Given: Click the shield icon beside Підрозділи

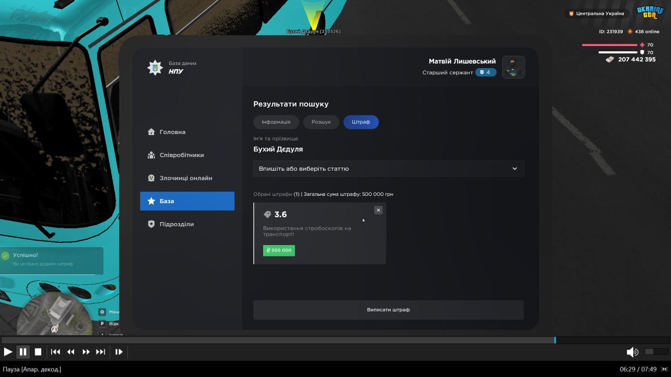Looking at the screenshot, I should tap(151, 224).
